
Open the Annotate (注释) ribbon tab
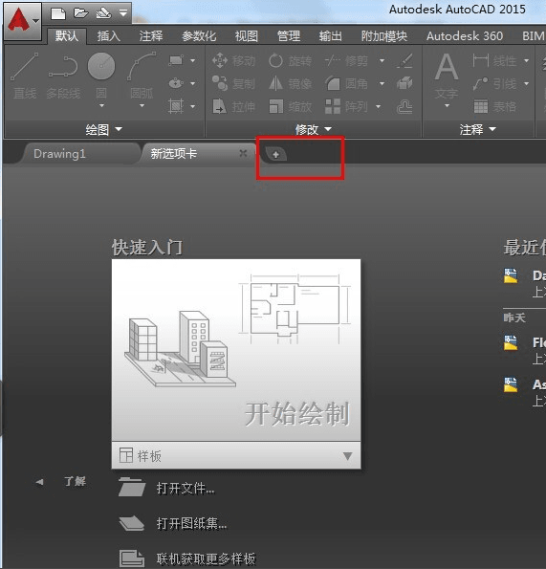point(151,36)
